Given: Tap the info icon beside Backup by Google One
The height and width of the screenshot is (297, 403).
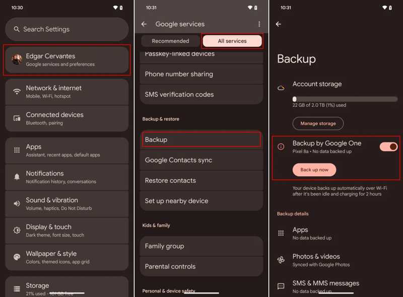Looking at the screenshot, I should [x=281, y=146].
